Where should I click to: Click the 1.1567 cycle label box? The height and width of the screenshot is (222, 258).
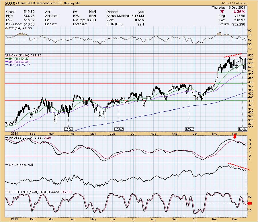(x=190, y=129)
